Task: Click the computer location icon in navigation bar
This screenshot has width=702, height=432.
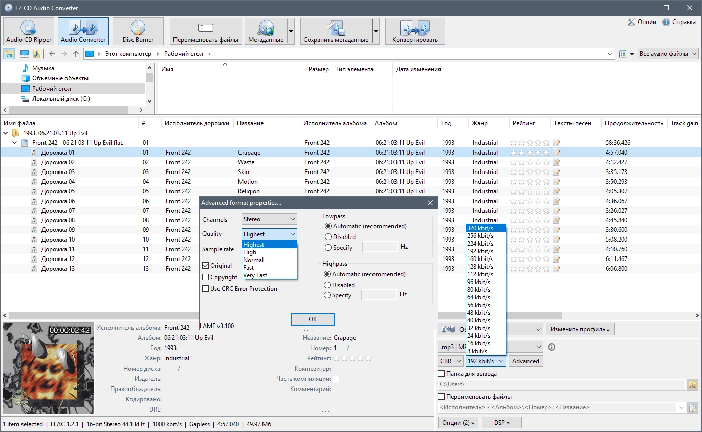Action: [24, 54]
